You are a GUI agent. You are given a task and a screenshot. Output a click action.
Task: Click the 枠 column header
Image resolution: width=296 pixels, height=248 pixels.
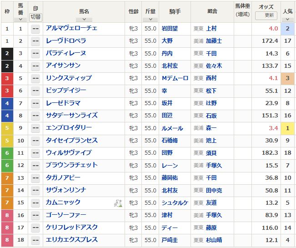7,11
